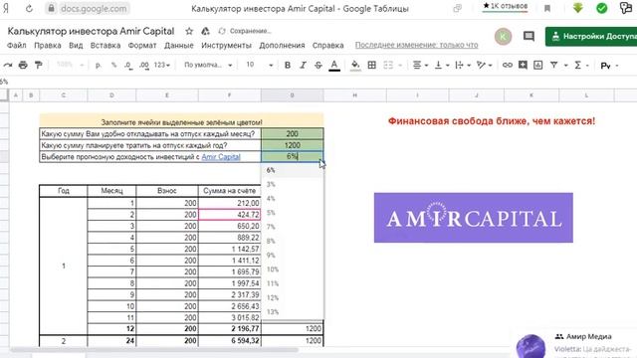
Task: Open the Инструменты menu
Action: [x=226, y=45]
